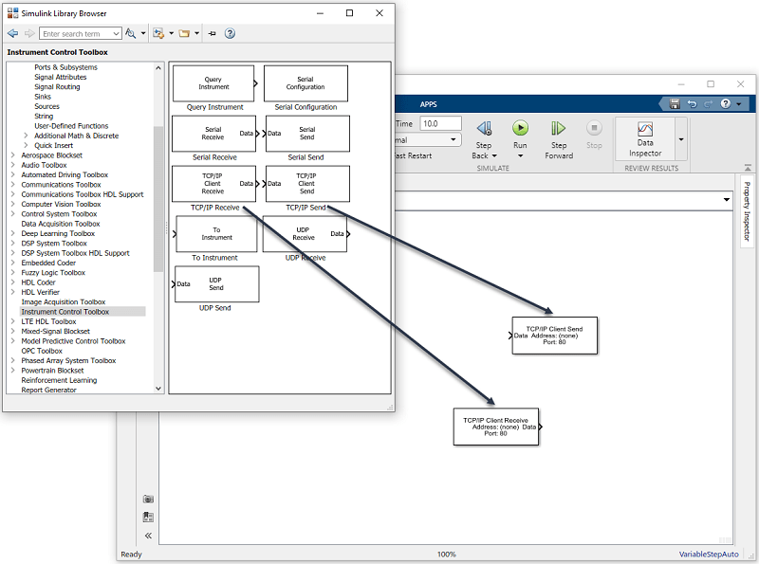Select Signal Routing library in tree
The width and height of the screenshot is (759, 564).
coord(57,86)
